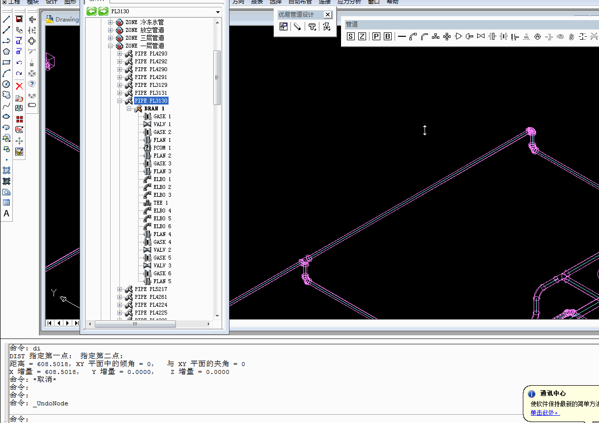Select the multiline Text A tool
The width and height of the screenshot is (599, 423).
coord(6,213)
